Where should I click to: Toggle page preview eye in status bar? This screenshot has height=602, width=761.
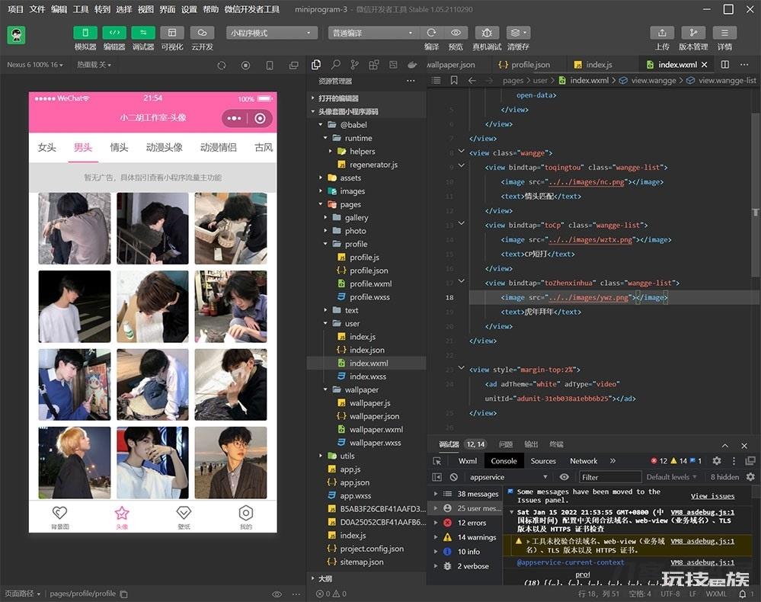[277, 594]
